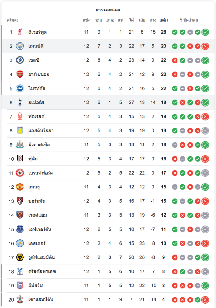This screenshot has width=216, height=308.
Task: Click the Brighton seagull crest
Action: (x=20, y=88)
